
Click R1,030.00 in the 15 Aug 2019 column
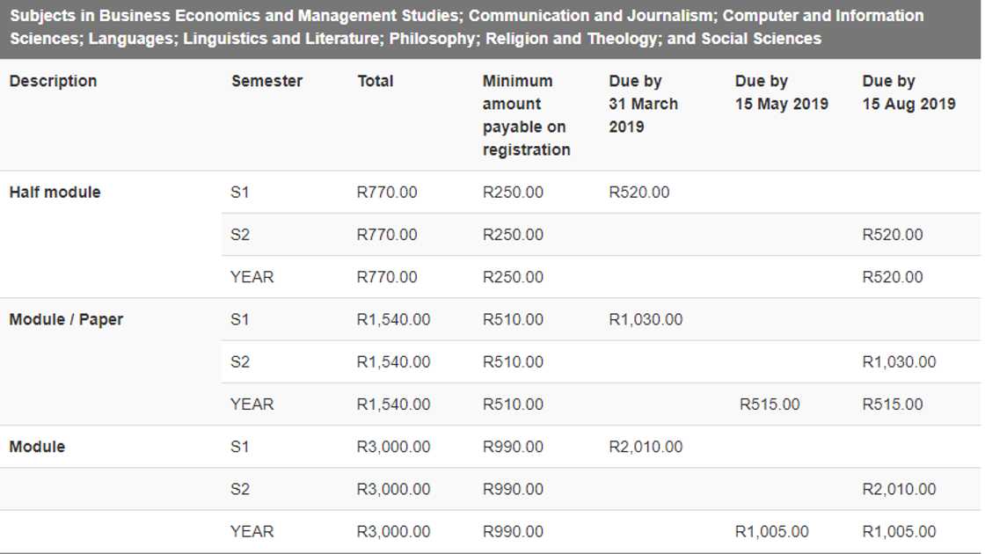(x=899, y=361)
